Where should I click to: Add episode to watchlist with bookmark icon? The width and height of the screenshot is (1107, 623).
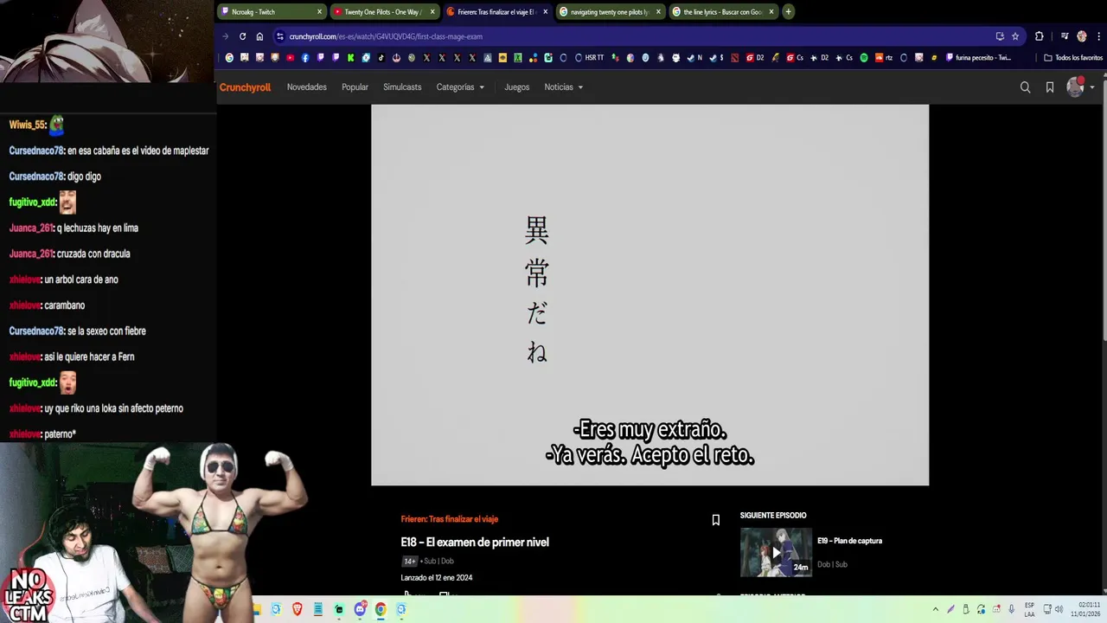pyautogui.click(x=715, y=520)
